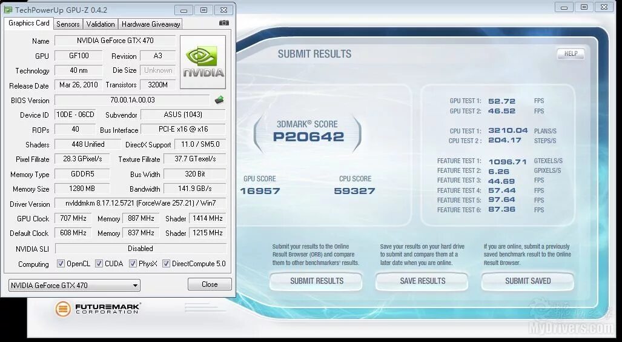Toggle the CUDA checkbox

[x=99, y=263]
